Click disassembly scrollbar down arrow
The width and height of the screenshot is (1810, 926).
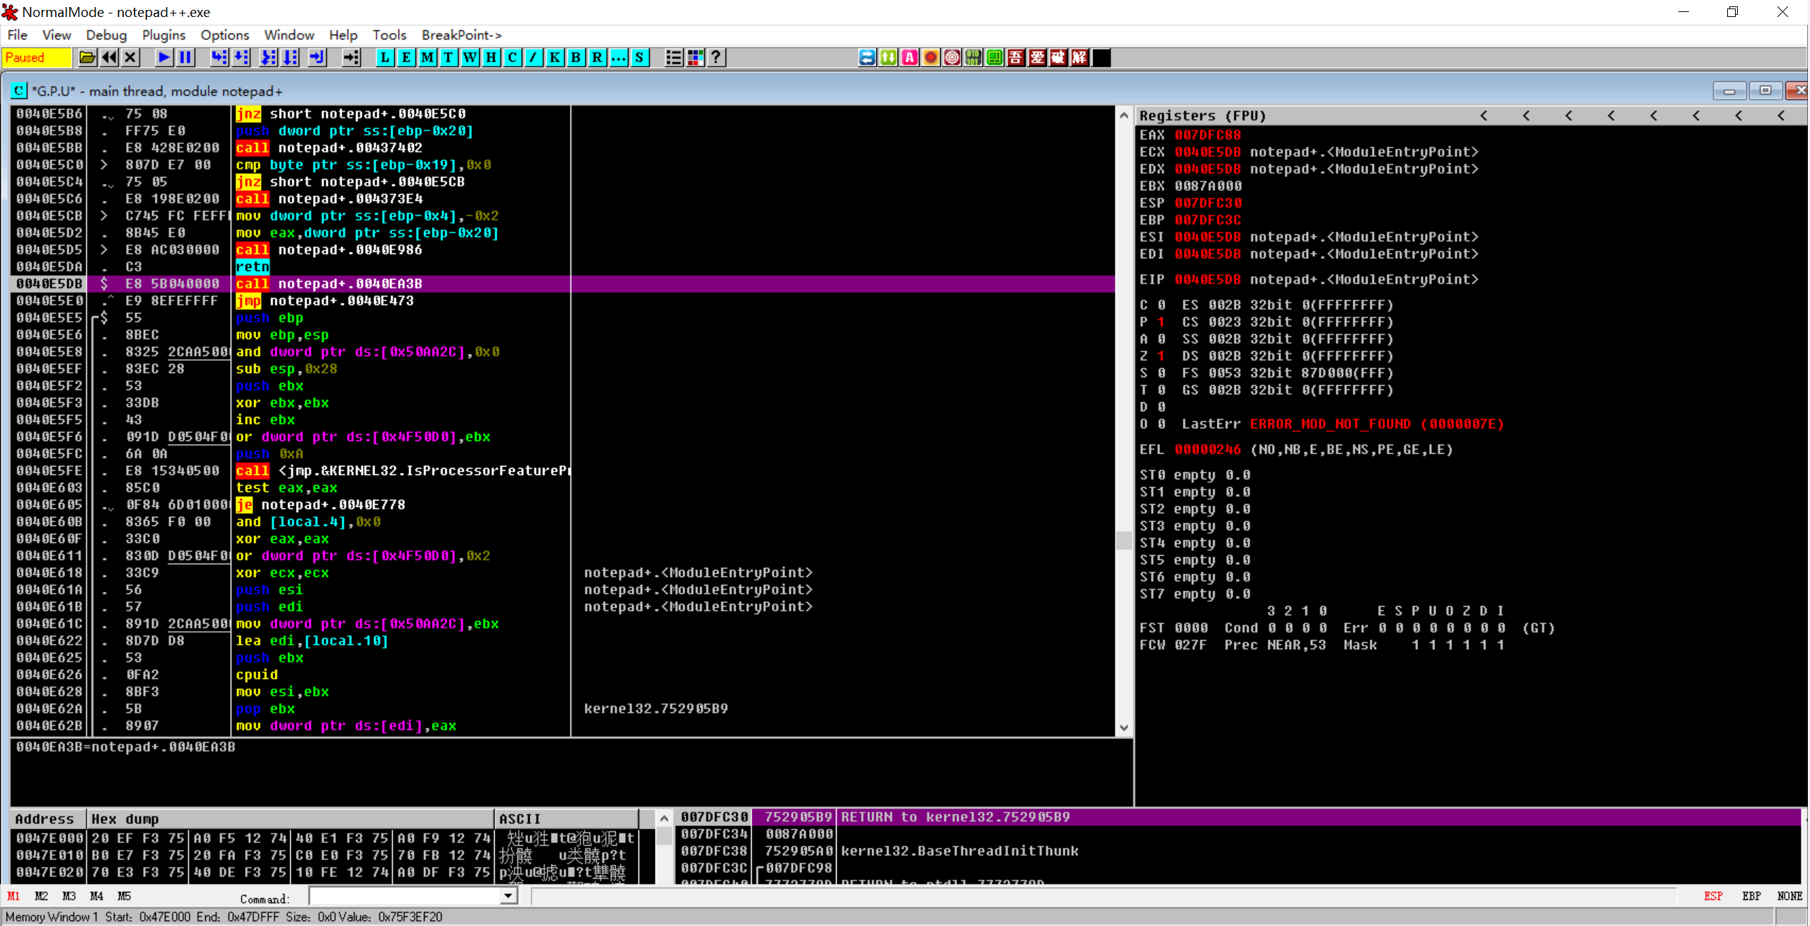[1124, 728]
